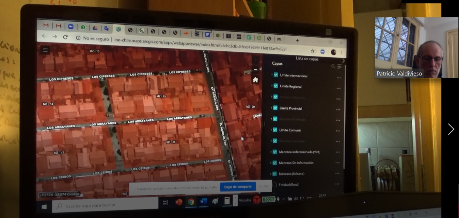459x218 pixels.
Task: Open options for Manzana Indeterminada (901) layer
Action: click(337, 152)
